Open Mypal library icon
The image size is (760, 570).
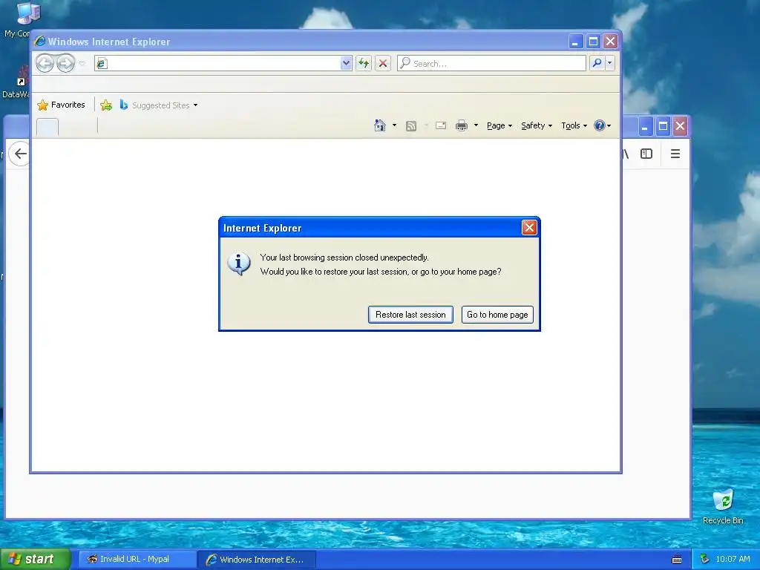tap(625, 154)
